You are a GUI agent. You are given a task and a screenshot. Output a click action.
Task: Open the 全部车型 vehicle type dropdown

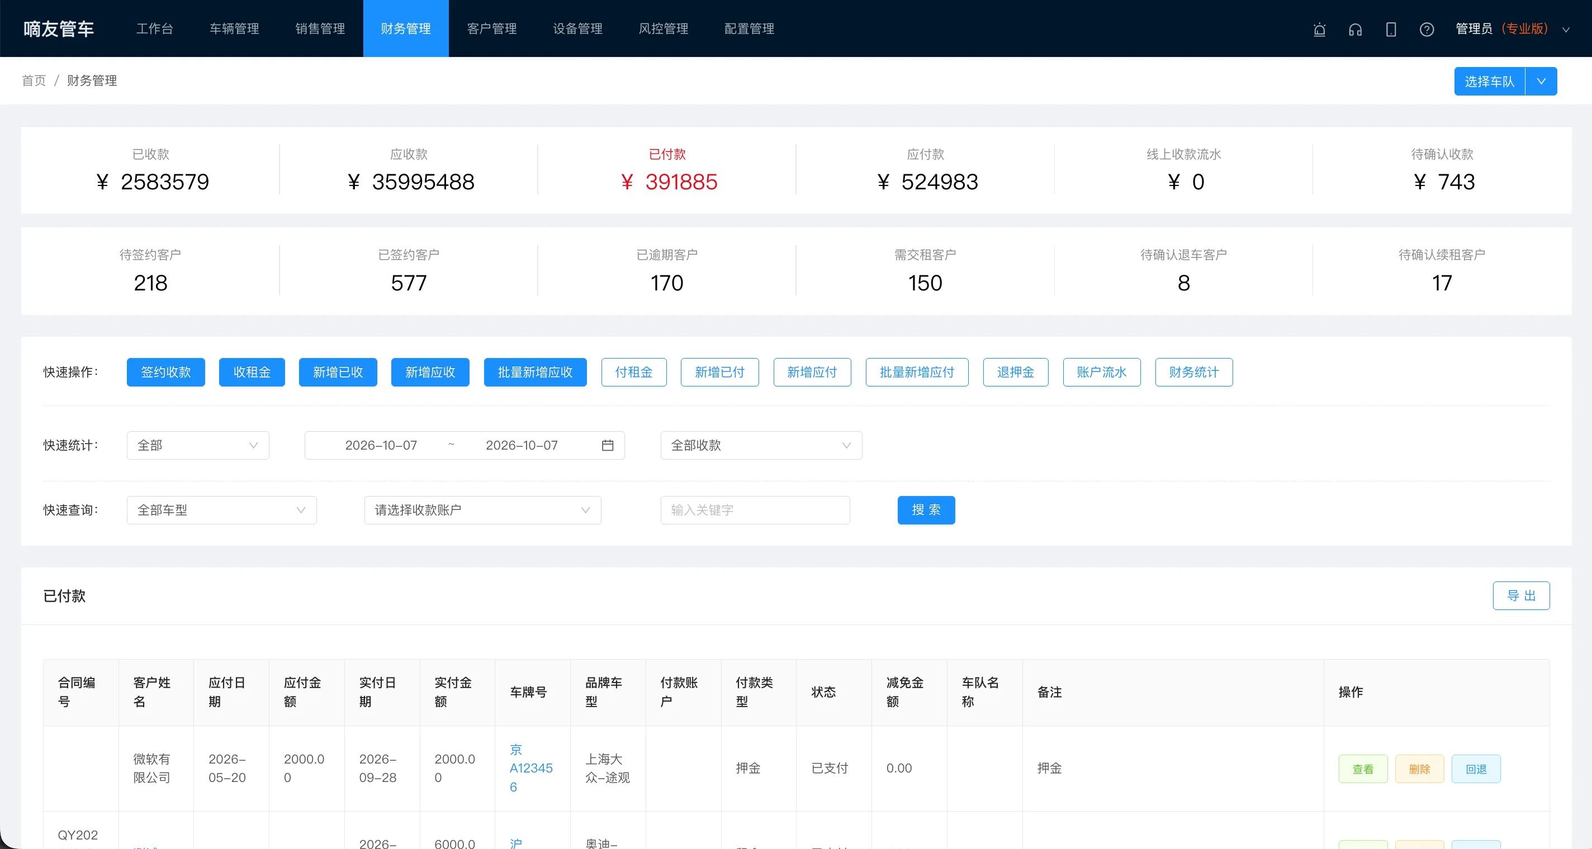[x=222, y=510]
